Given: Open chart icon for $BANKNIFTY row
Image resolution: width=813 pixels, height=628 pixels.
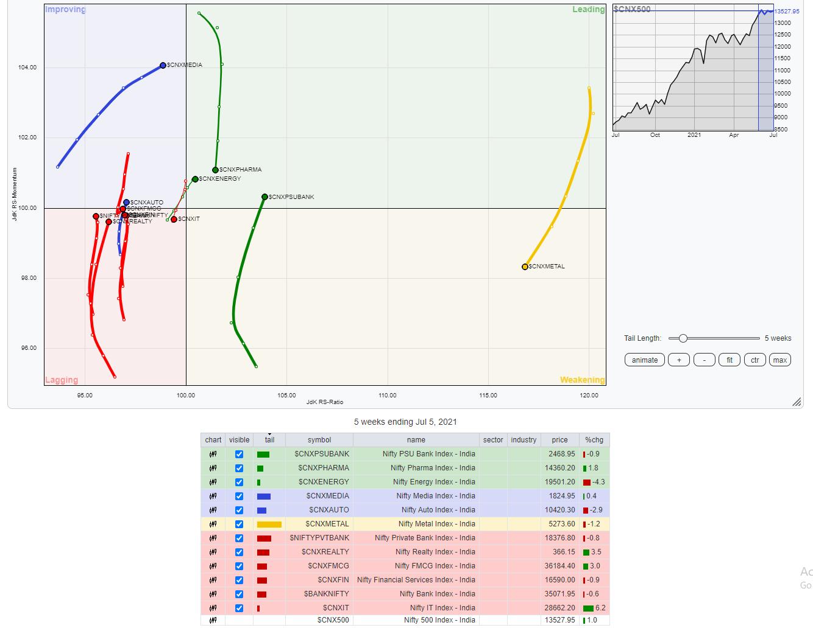Looking at the screenshot, I should [x=213, y=594].
